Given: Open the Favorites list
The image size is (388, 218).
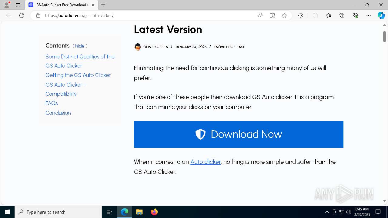Looking at the screenshot, I should click(x=329, y=15).
